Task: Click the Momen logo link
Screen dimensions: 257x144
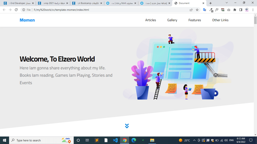Action: [x=27, y=20]
